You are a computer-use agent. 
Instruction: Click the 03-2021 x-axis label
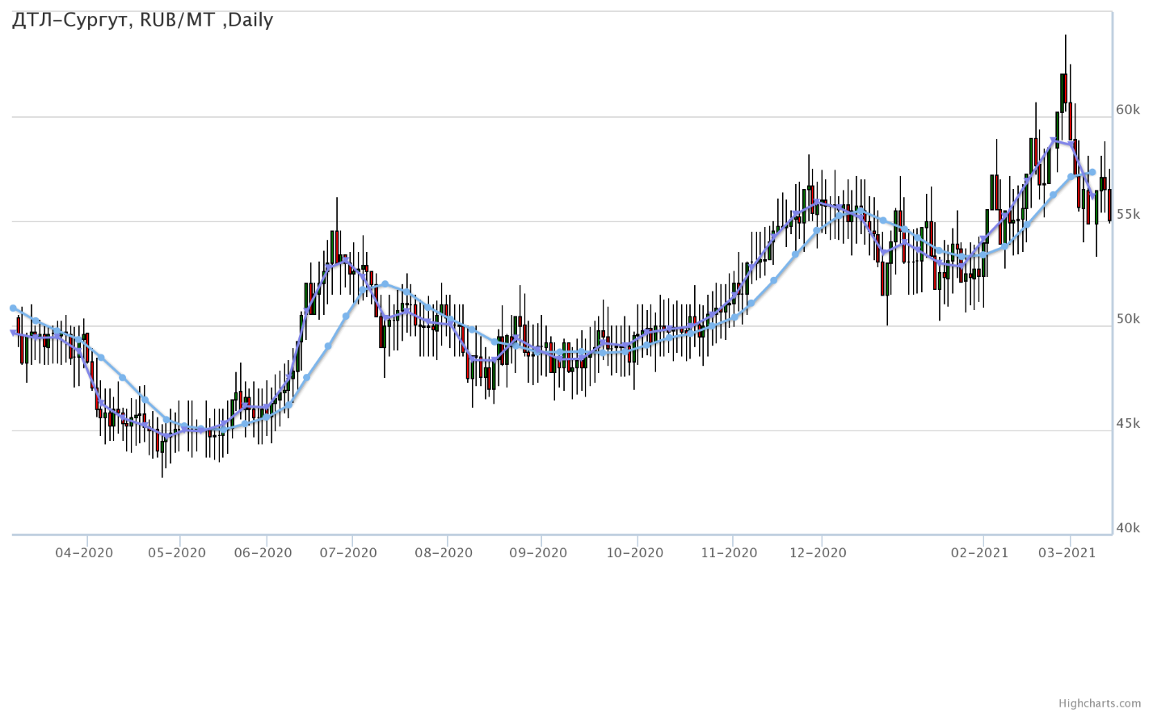click(x=1067, y=553)
